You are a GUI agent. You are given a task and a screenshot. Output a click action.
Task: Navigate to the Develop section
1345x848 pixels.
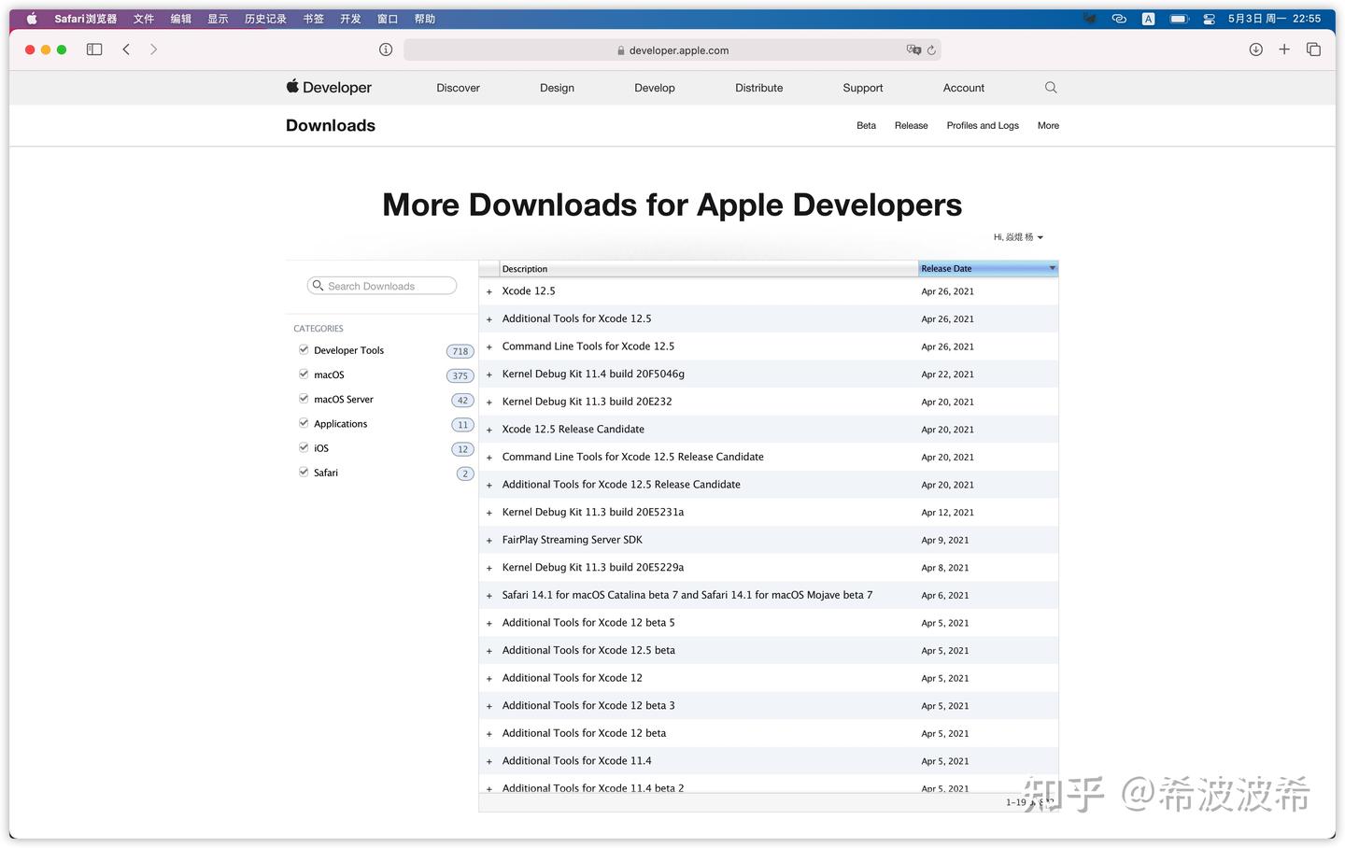[x=654, y=87]
